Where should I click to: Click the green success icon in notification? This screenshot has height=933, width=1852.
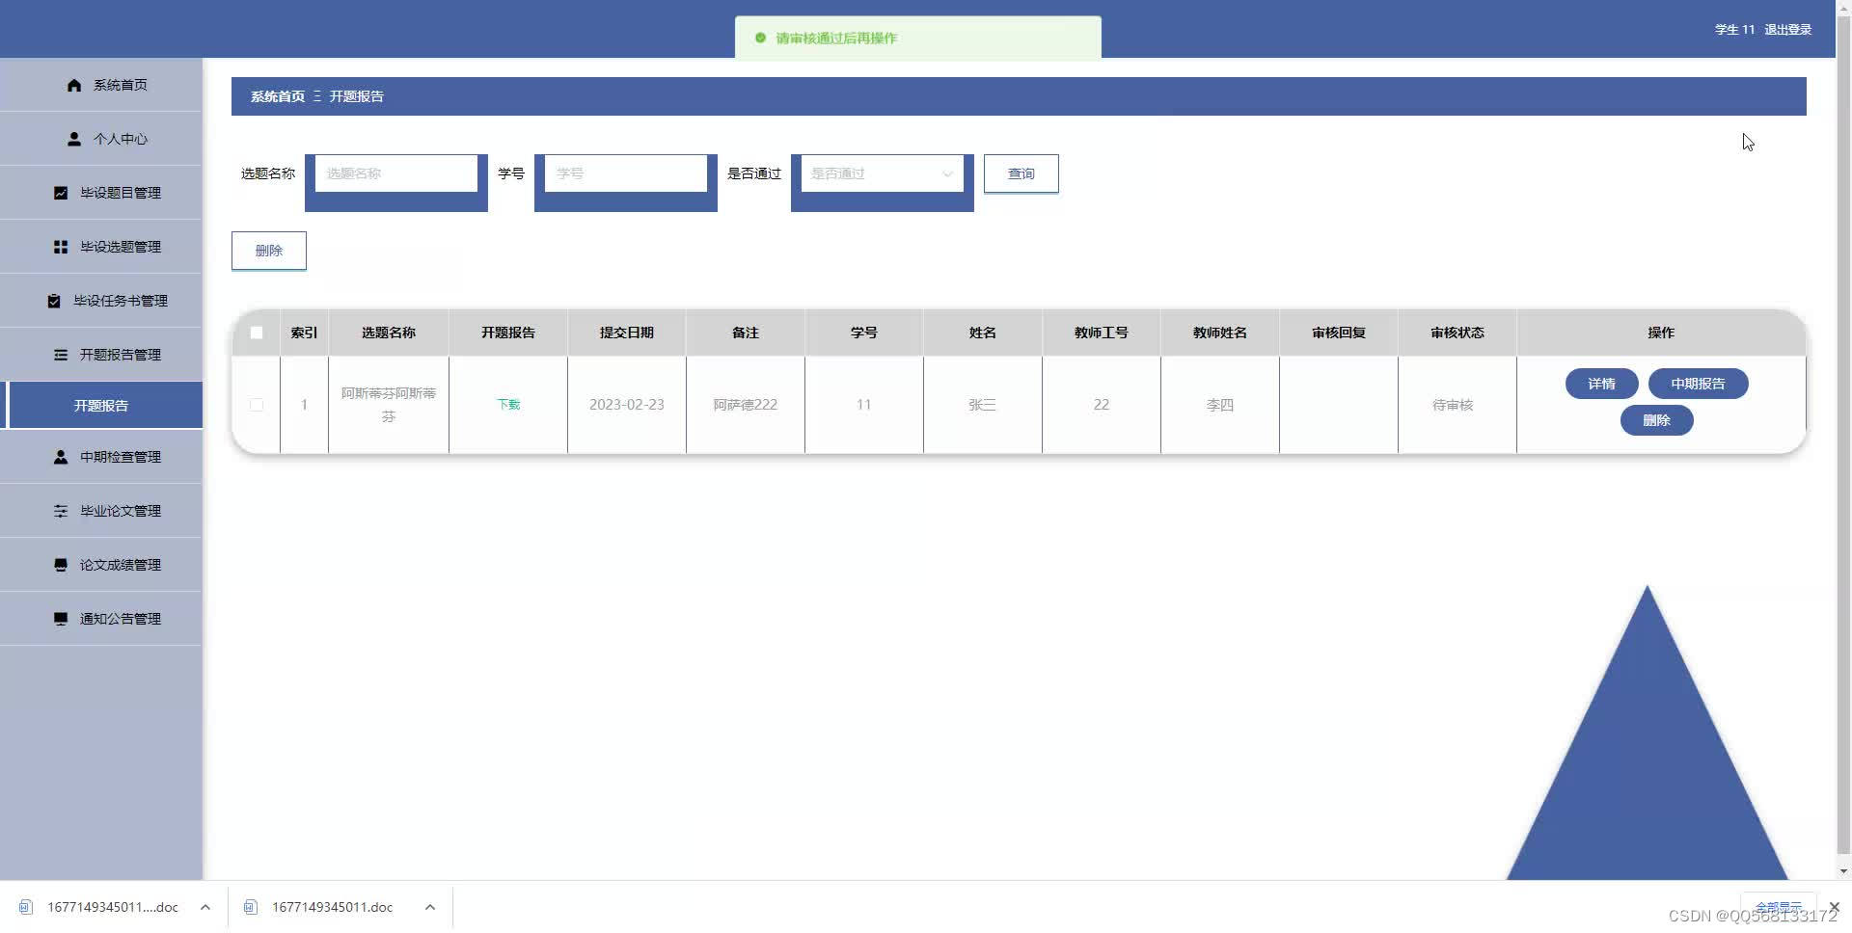click(x=760, y=38)
